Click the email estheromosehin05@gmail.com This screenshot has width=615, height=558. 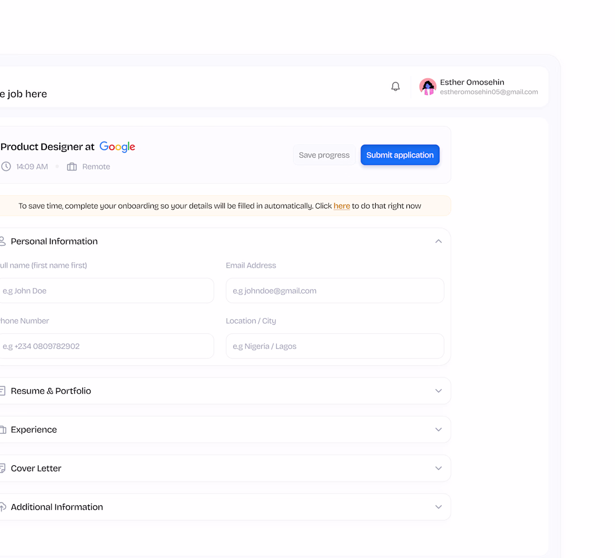point(489,92)
